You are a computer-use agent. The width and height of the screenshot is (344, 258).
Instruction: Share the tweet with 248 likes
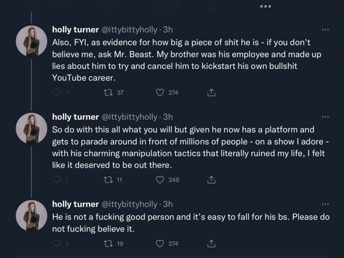(212, 179)
